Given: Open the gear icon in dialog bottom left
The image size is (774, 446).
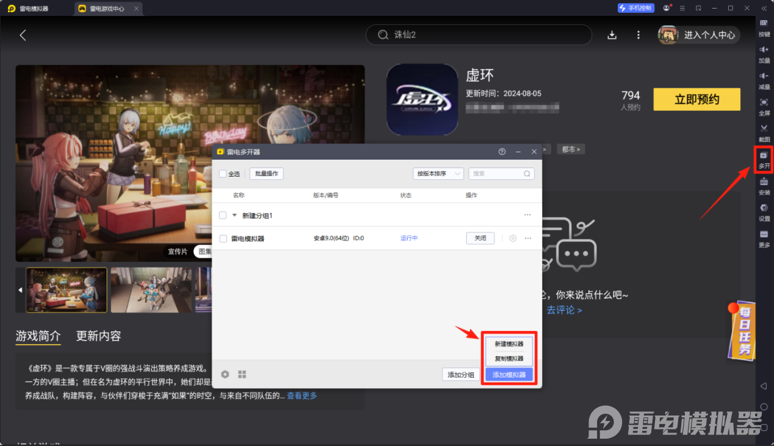Looking at the screenshot, I should [x=225, y=374].
